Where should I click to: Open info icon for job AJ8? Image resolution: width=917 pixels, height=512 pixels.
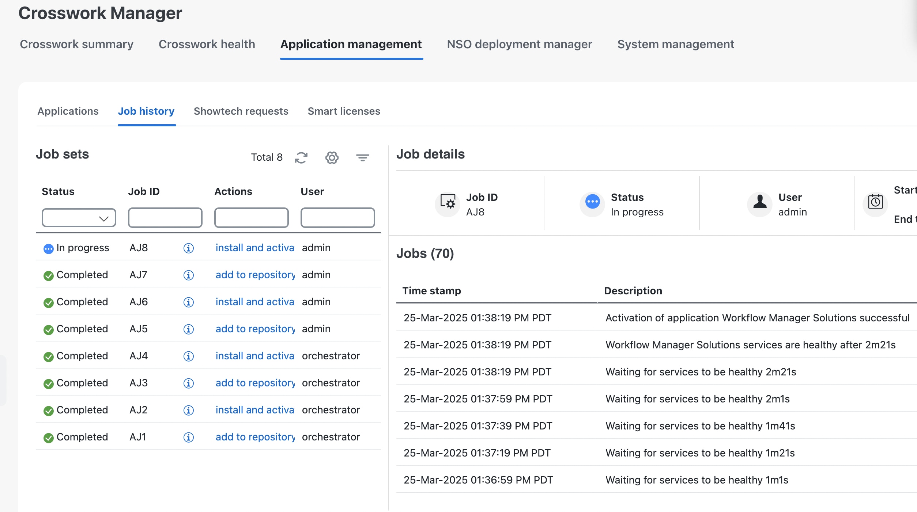tap(189, 248)
